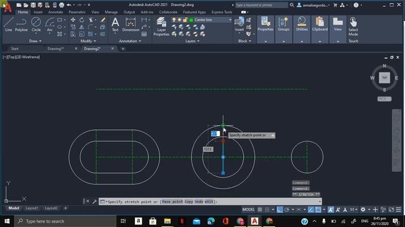Image resolution: width=405 pixels, height=227 pixels.
Task: Open the Parametric ribbon tab
Action: tap(77, 12)
